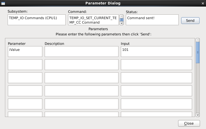Click the empty Input field in fifth row
The width and height of the screenshot is (206, 129).
[156, 104]
